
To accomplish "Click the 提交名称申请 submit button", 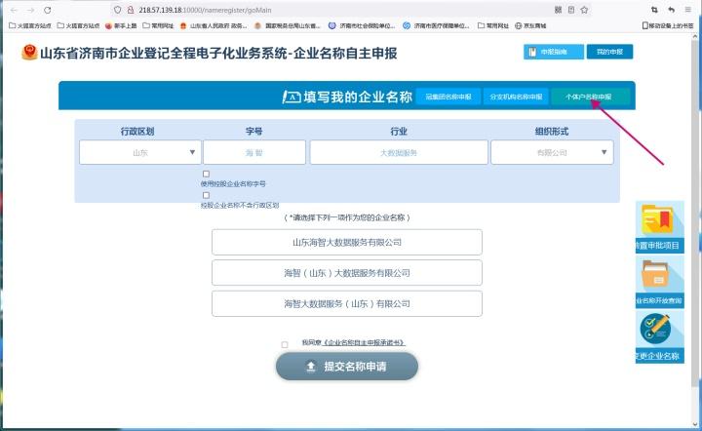I will [x=347, y=367].
